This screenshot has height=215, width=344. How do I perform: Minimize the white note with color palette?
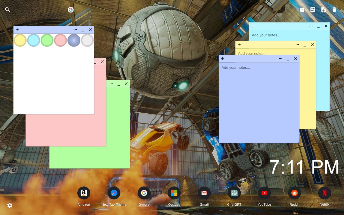pos(83,30)
